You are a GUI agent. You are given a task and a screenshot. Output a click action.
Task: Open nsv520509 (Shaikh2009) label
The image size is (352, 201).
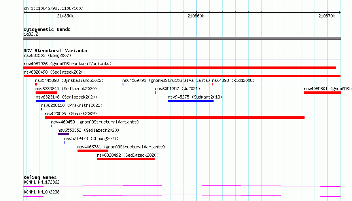click(71, 114)
